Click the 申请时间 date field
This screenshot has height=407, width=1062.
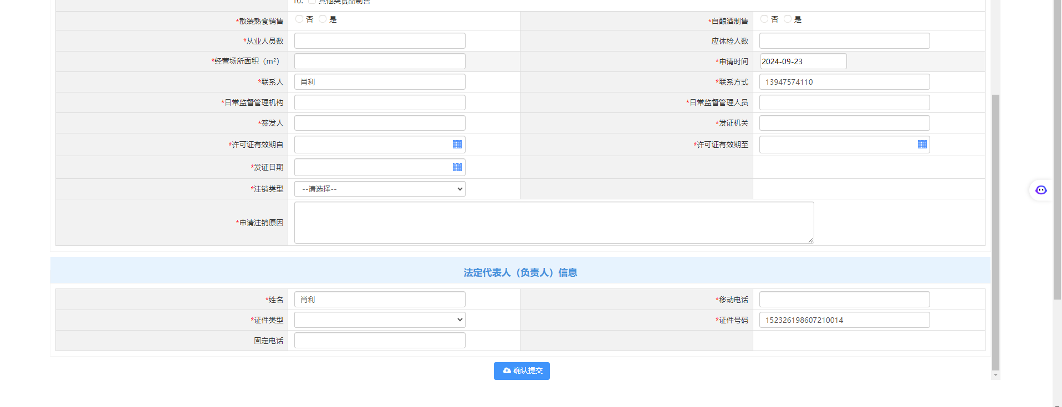click(803, 61)
